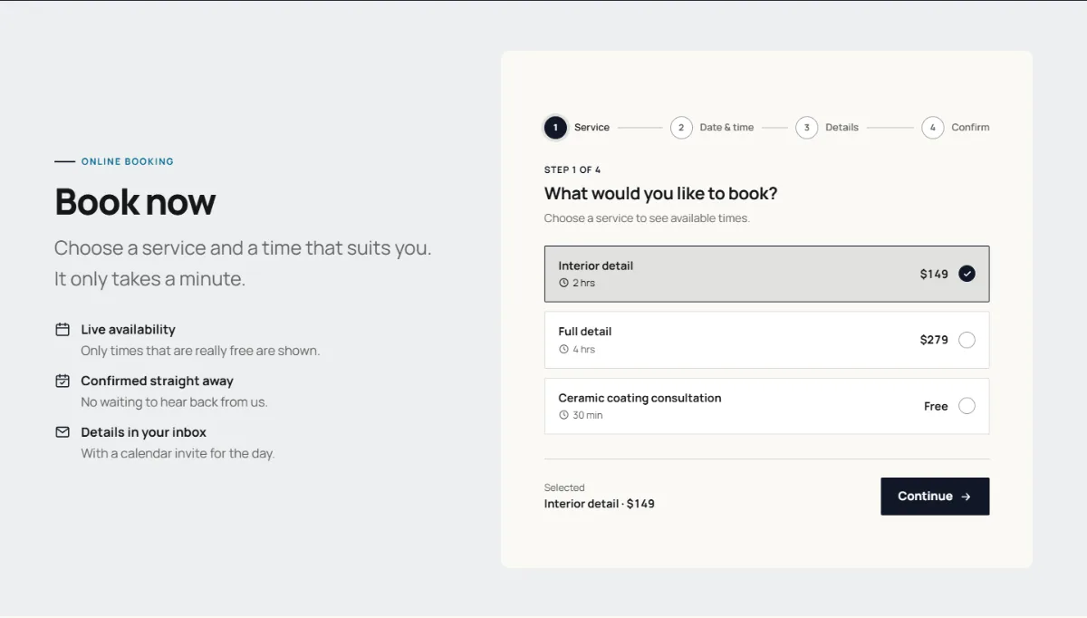Click the clock icon next to 2 hrs

pyautogui.click(x=563, y=283)
